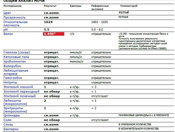Click the 'Гемоглобин' test name
This screenshot has width=175, height=132.
point(13,78)
